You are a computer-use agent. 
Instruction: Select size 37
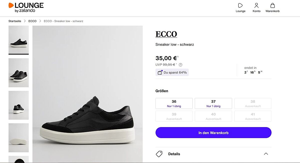213,103
